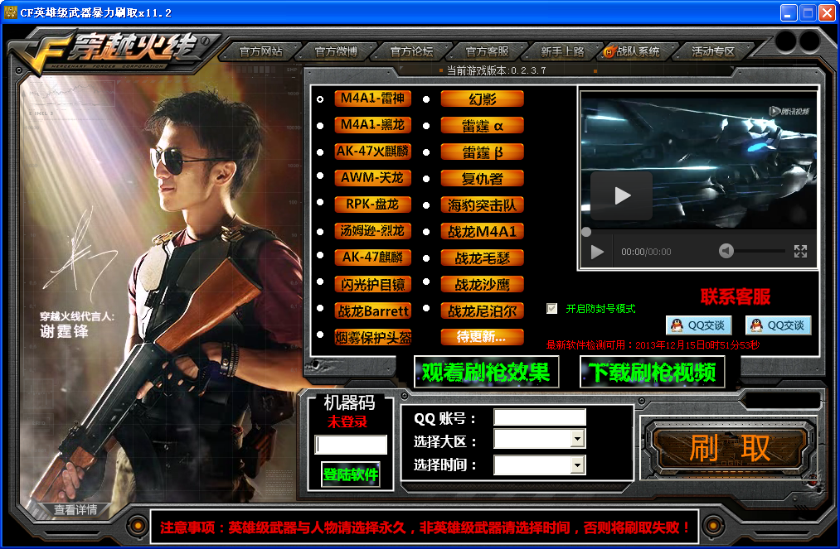
Task: Click the 穿越火线 CF logo
Action: point(113,52)
